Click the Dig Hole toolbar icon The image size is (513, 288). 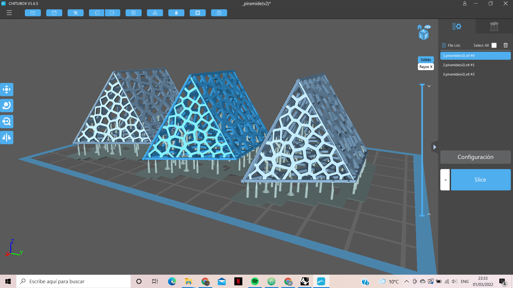[x=198, y=13]
